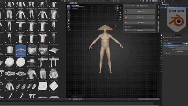Click the Add Wind button
188x106 pixels.
pyautogui.click(x=140, y=22)
